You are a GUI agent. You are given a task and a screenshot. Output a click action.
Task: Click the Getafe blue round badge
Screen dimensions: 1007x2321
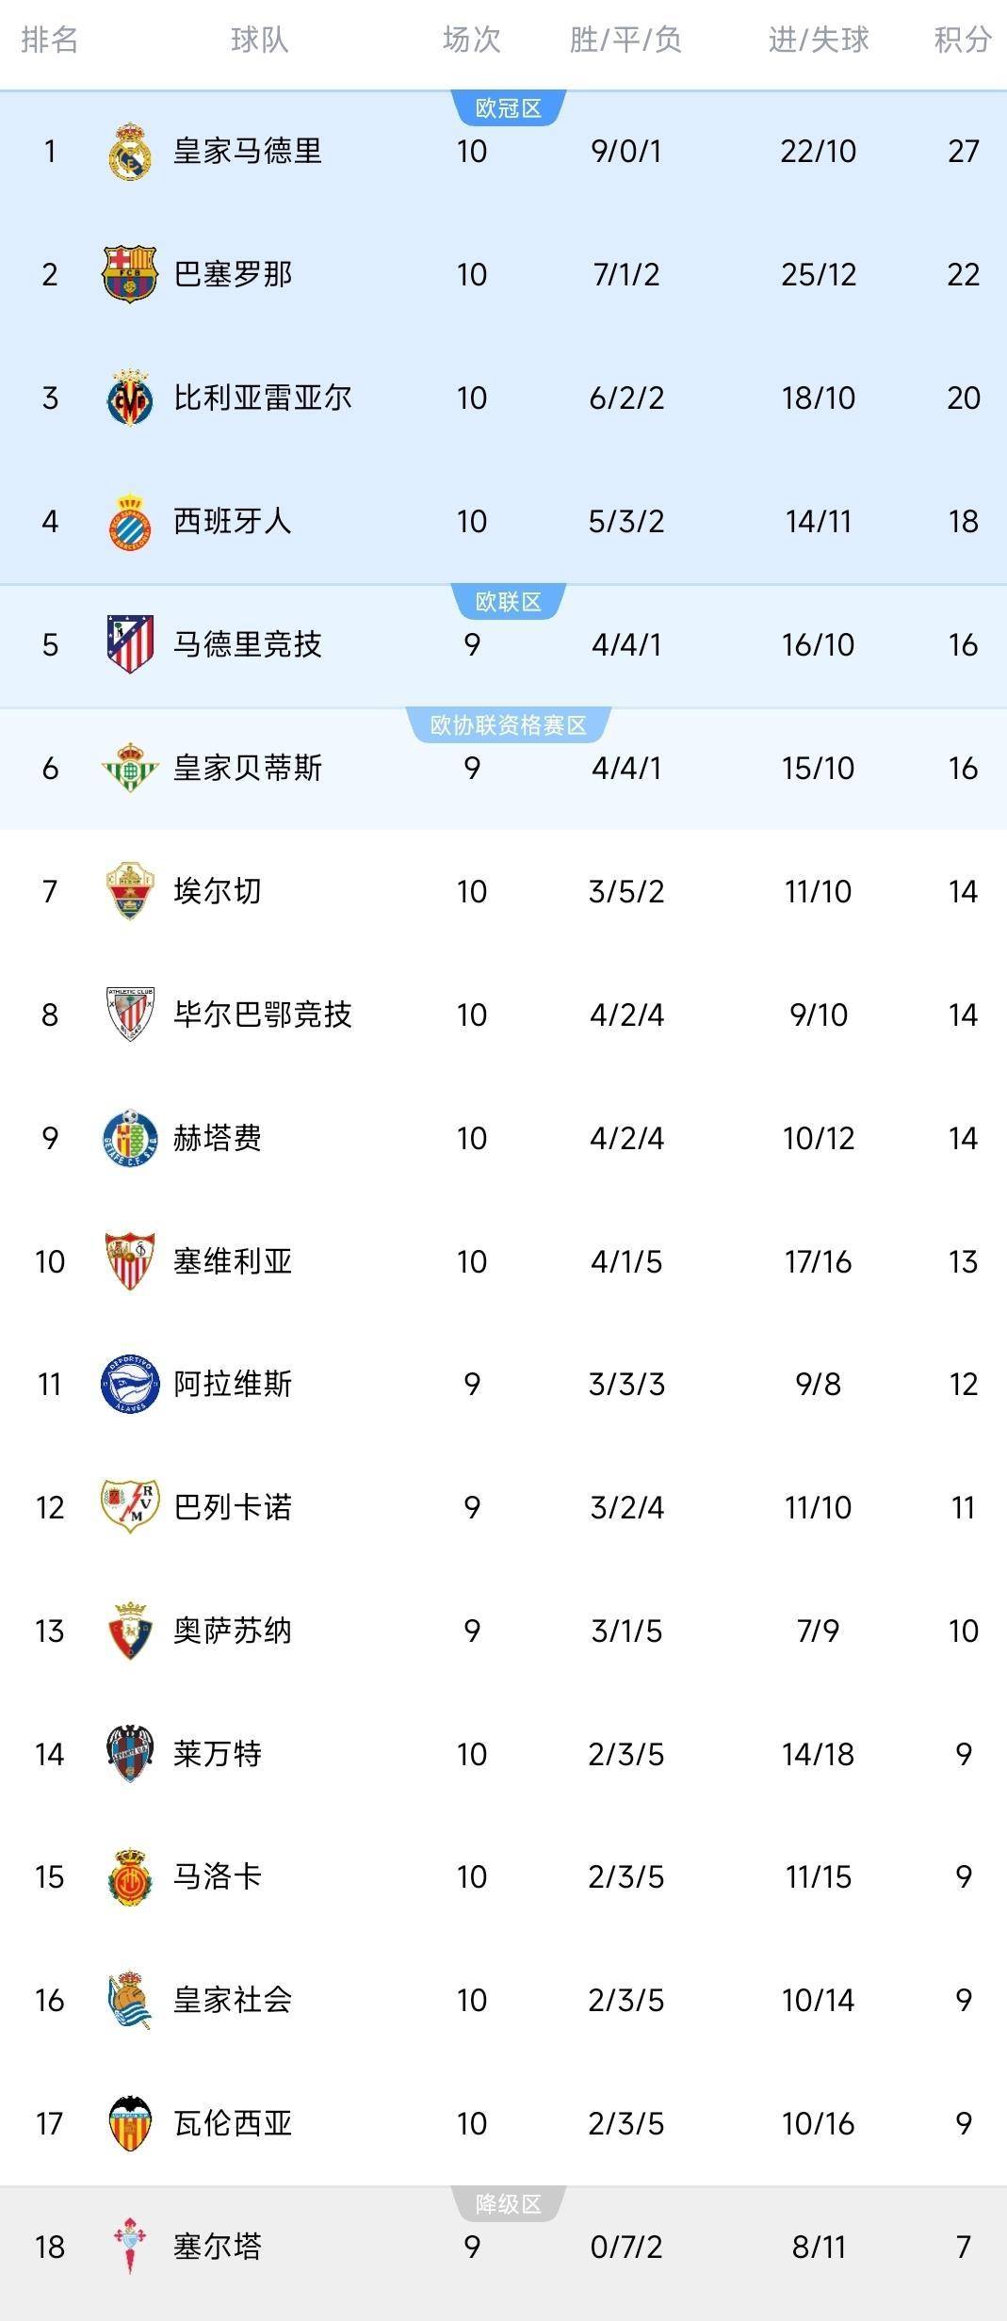tap(130, 1138)
